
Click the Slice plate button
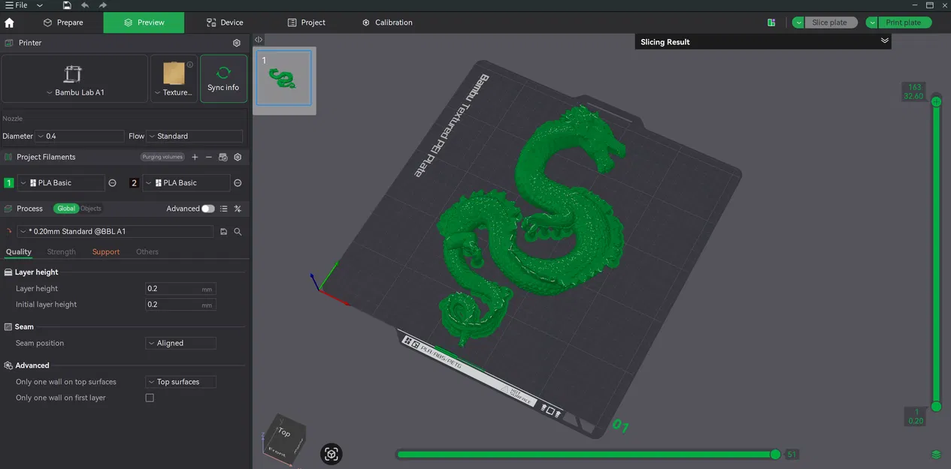tap(831, 23)
